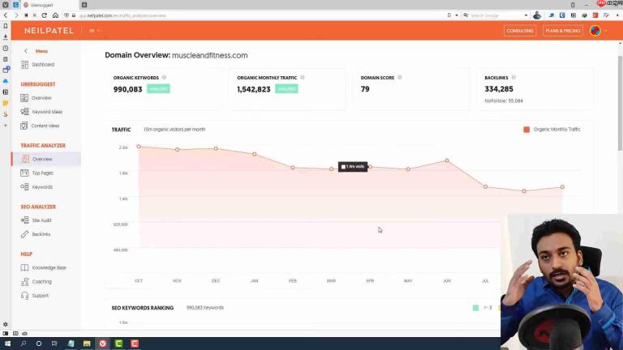The image size is (623, 350).
Task: Toggle the Organic Monthly Traffic legend swatch
Action: click(526, 130)
